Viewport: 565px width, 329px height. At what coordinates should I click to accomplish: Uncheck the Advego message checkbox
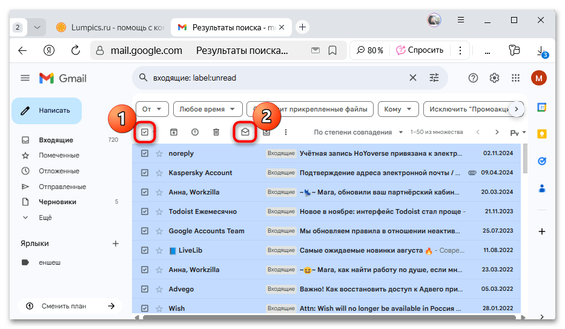(x=145, y=289)
